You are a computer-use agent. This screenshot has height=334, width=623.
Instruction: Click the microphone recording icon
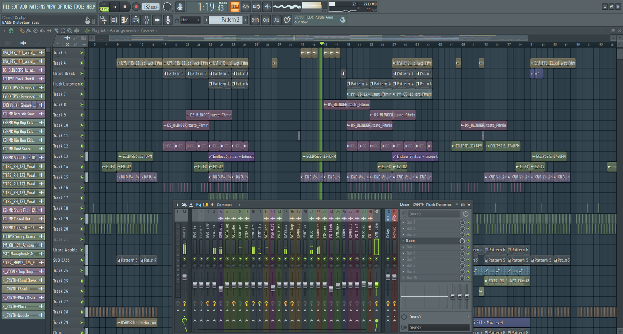tap(168, 20)
